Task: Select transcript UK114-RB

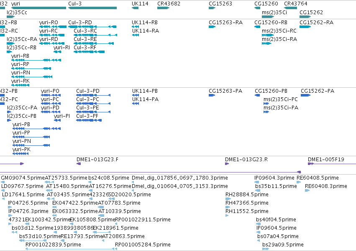Action: pos(135,27)
